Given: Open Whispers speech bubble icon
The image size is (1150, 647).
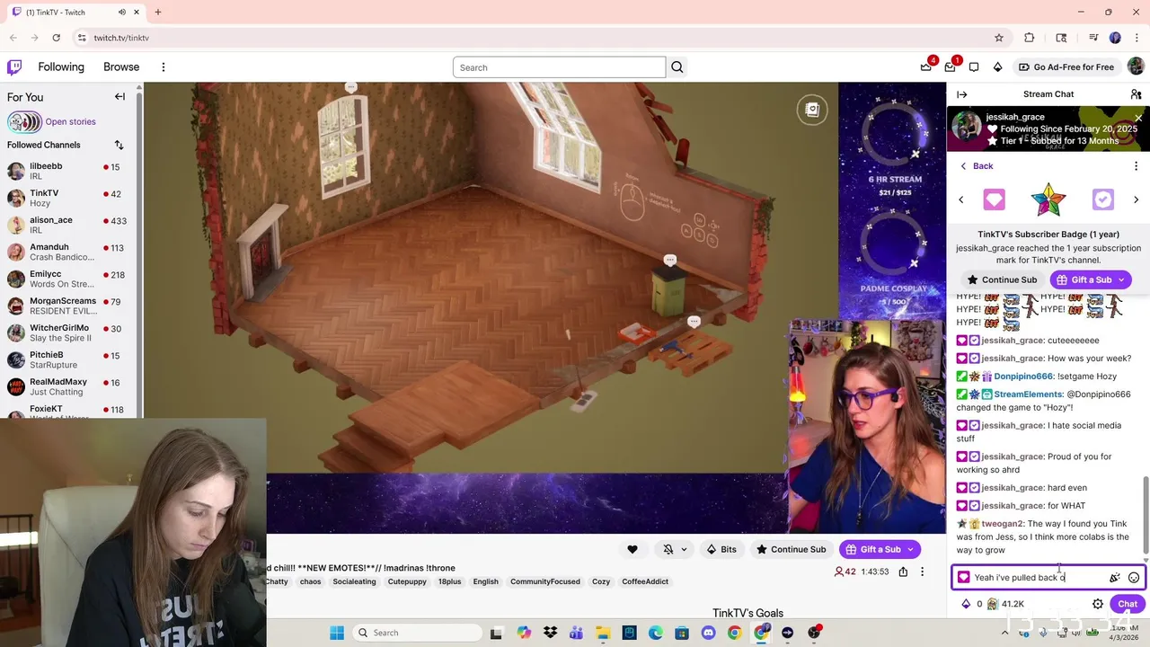Looking at the screenshot, I should pyautogui.click(x=974, y=67).
